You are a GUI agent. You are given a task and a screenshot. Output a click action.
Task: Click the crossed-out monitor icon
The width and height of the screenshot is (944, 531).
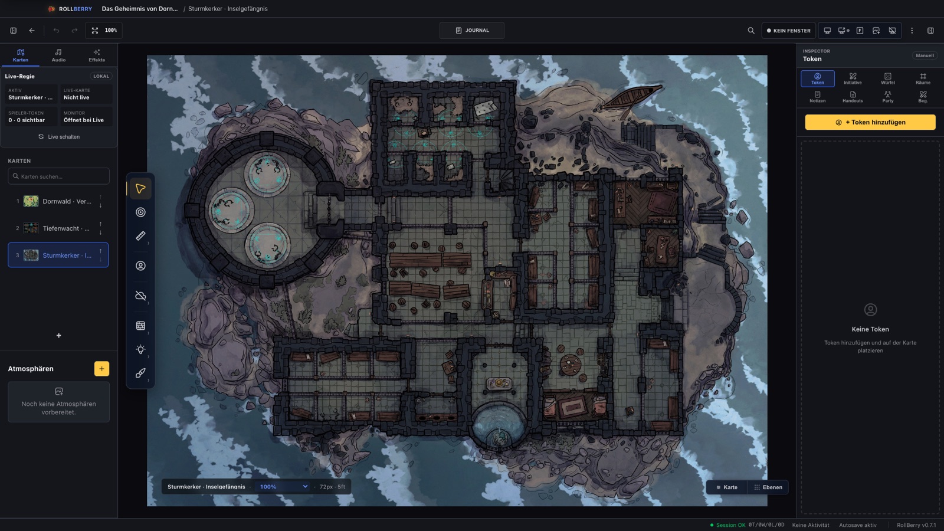tap(893, 31)
